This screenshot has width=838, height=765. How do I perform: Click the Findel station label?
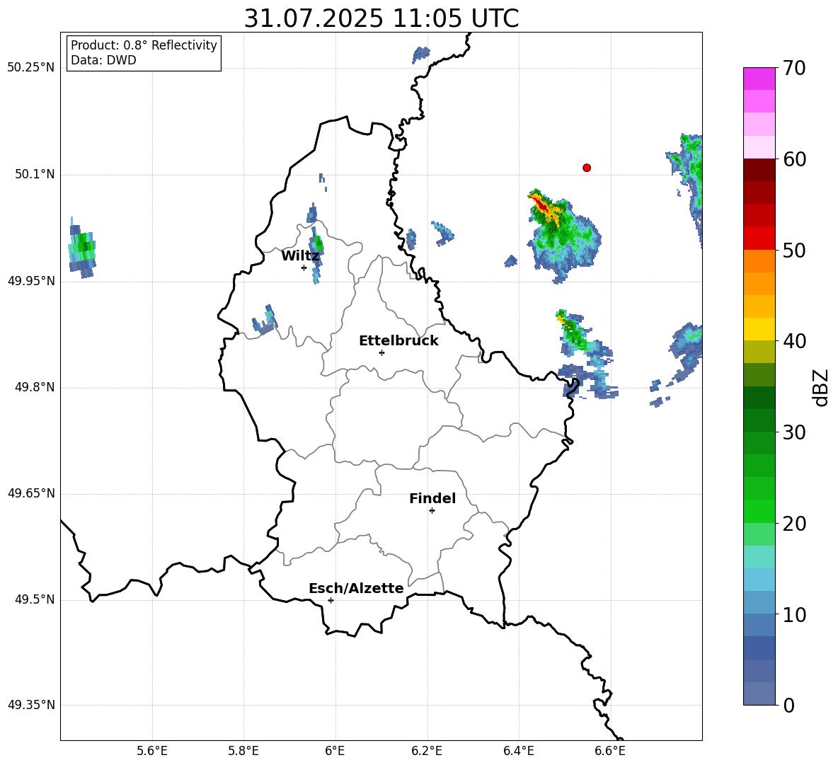point(432,498)
